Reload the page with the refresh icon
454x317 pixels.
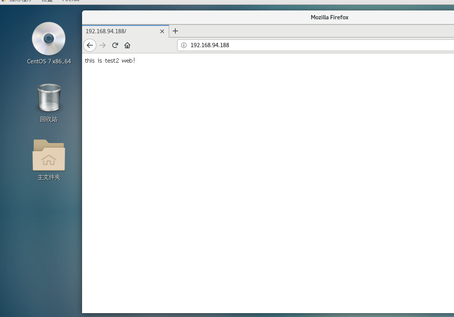coord(115,45)
